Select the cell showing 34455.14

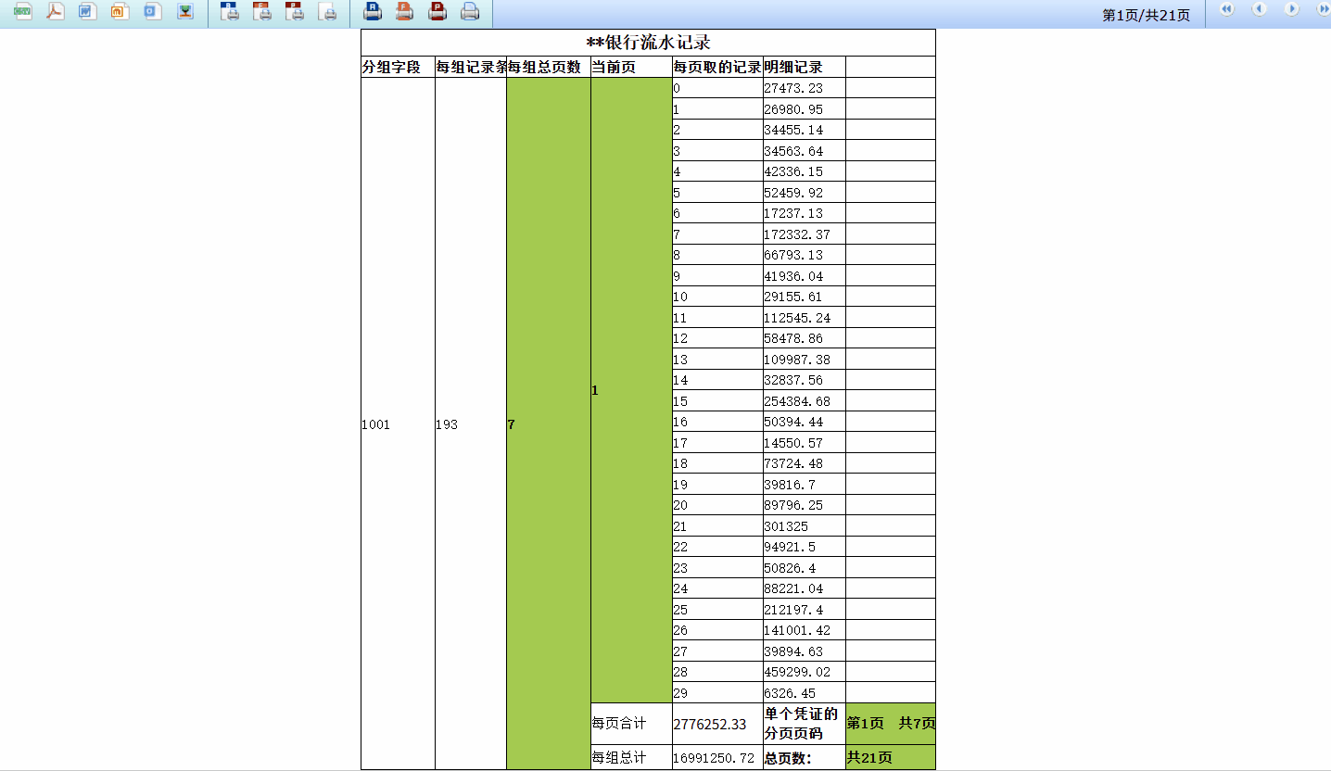(805, 130)
